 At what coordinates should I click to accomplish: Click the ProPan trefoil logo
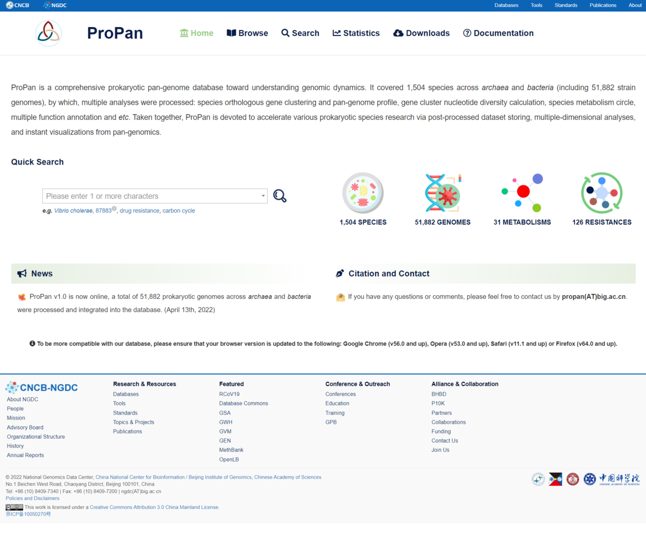[x=48, y=33]
